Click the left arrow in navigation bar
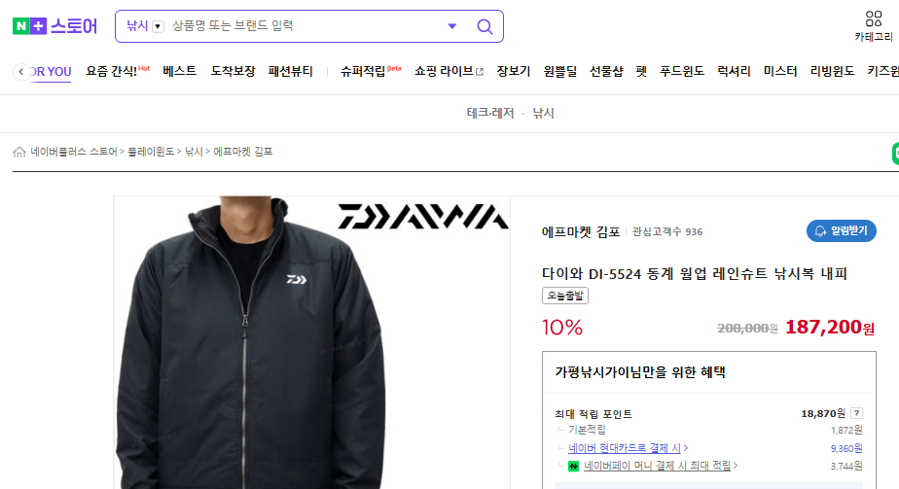 pos(21,72)
